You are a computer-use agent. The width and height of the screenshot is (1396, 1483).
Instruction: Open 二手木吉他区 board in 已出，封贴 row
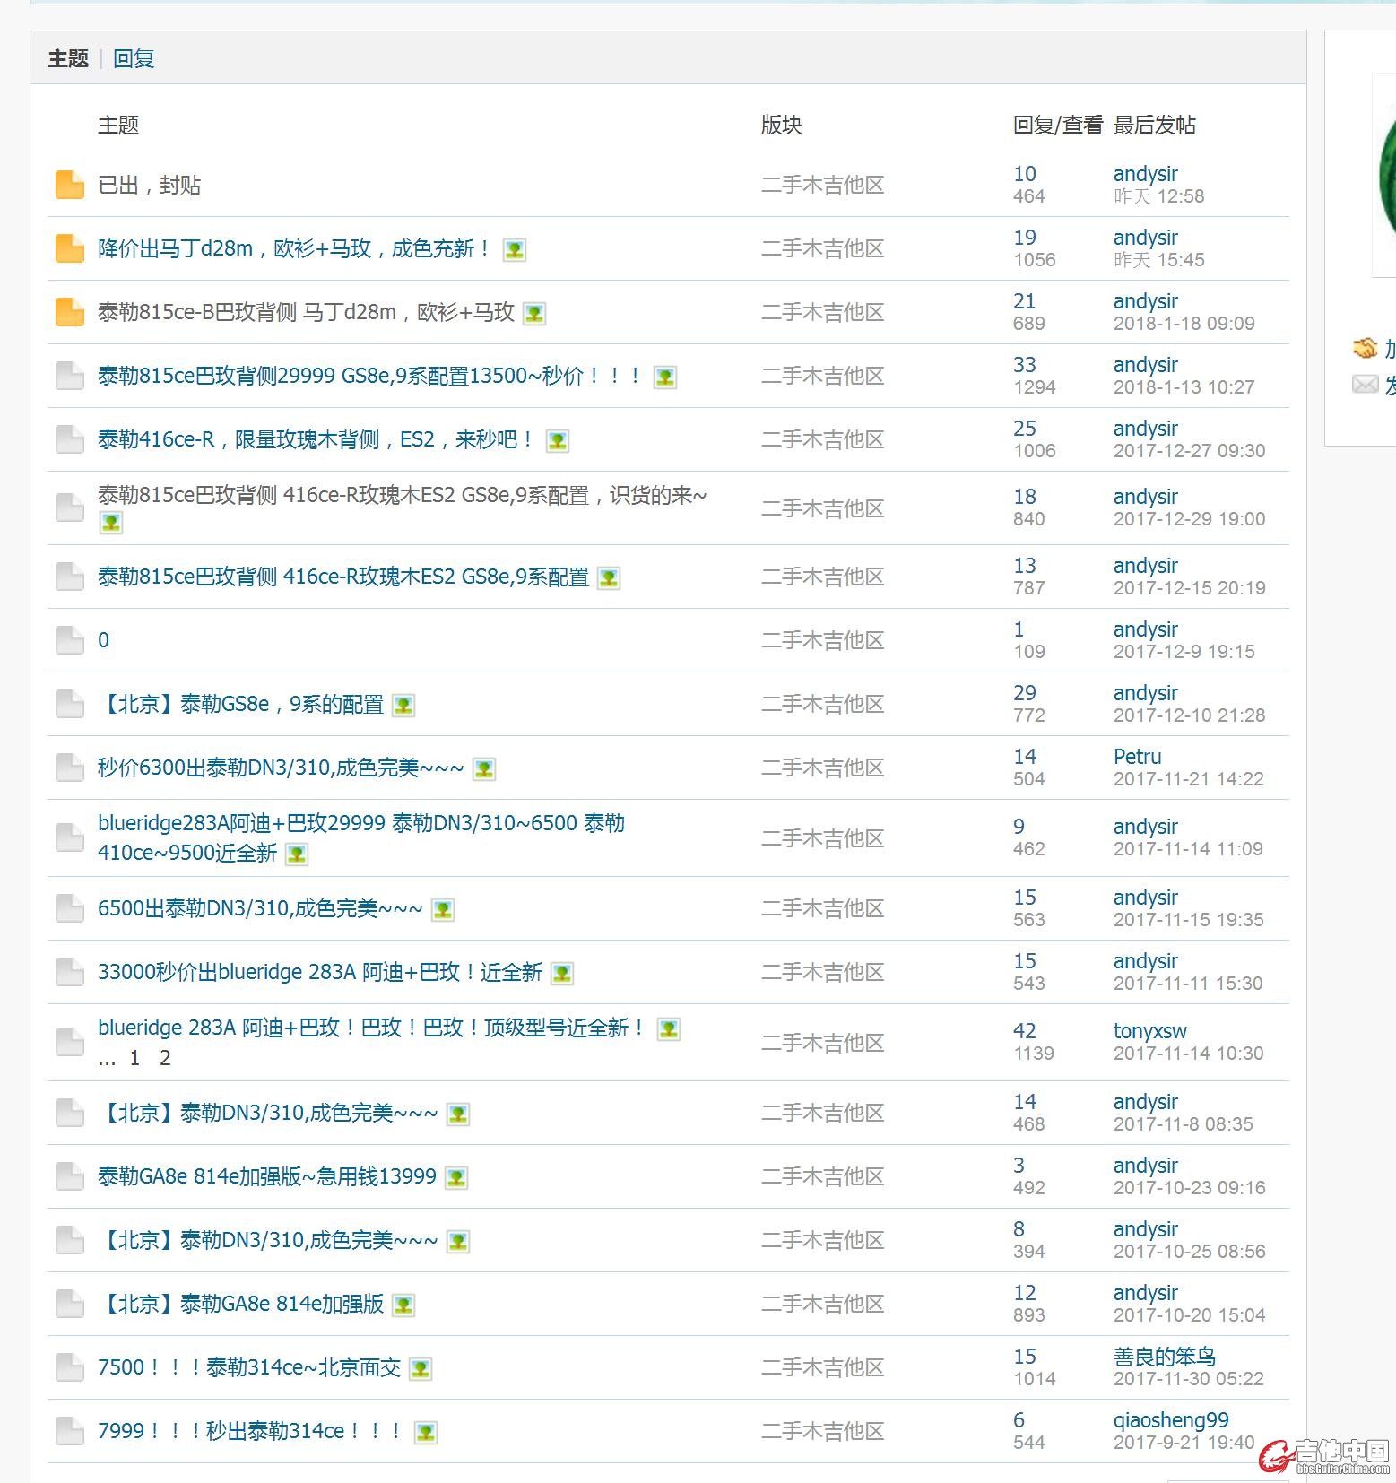pyautogui.click(x=822, y=186)
